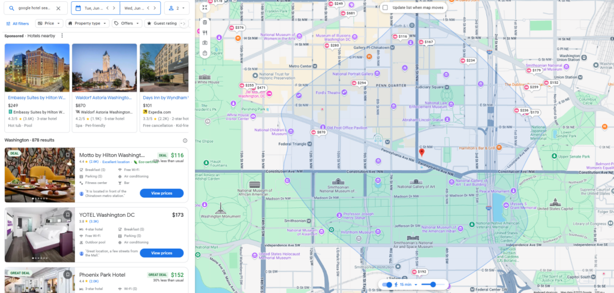
Task: Select the $870 hotel map marker
Action: [x=318, y=132]
